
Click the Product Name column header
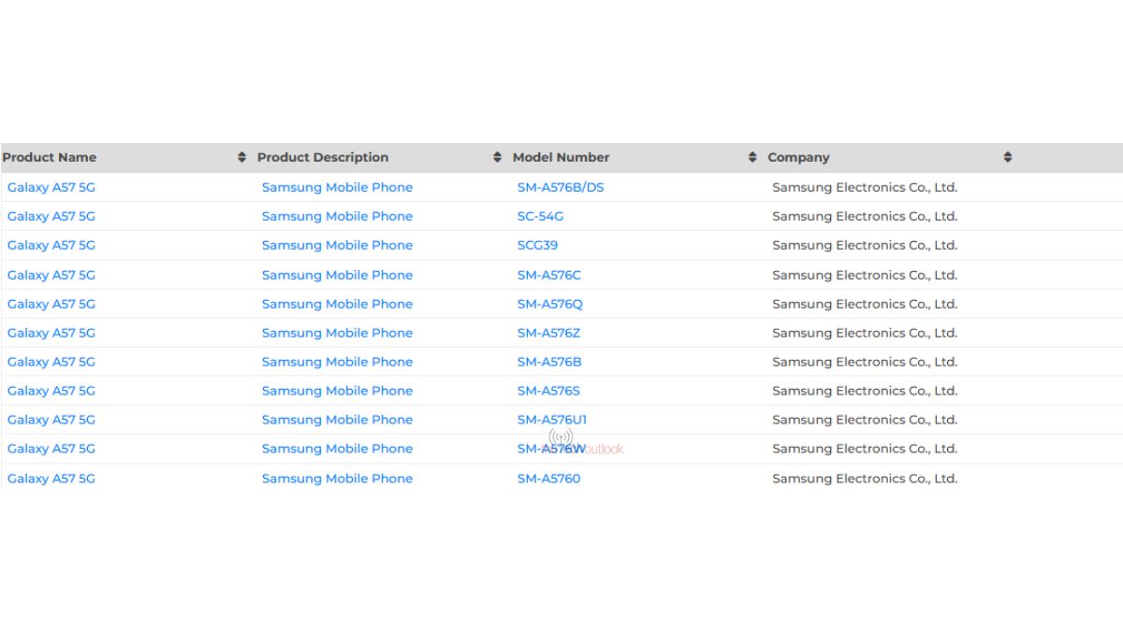[x=50, y=157]
